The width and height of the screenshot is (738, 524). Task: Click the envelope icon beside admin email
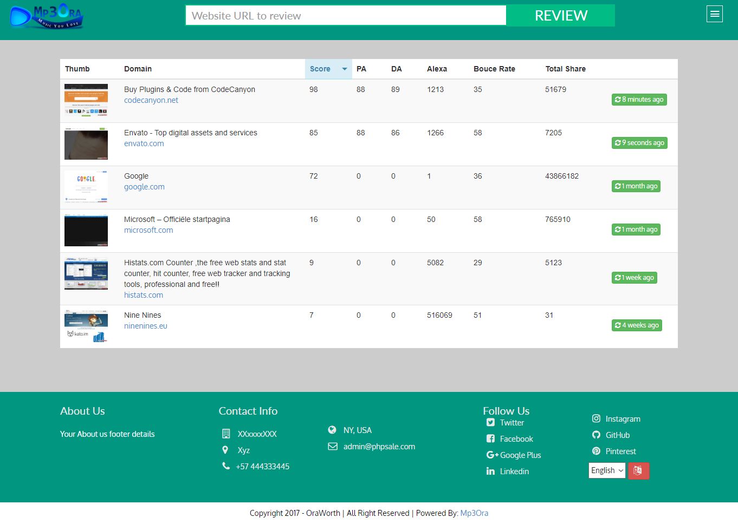click(333, 447)
